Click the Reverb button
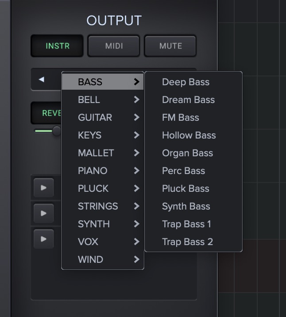286x317 pixels. coord(46,113)
